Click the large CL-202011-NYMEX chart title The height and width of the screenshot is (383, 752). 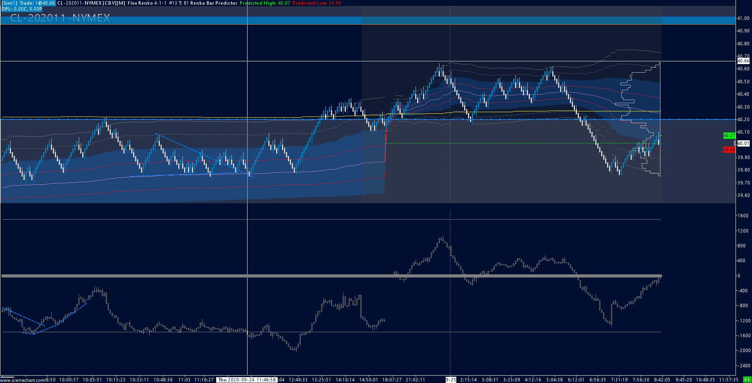point(60,18)
